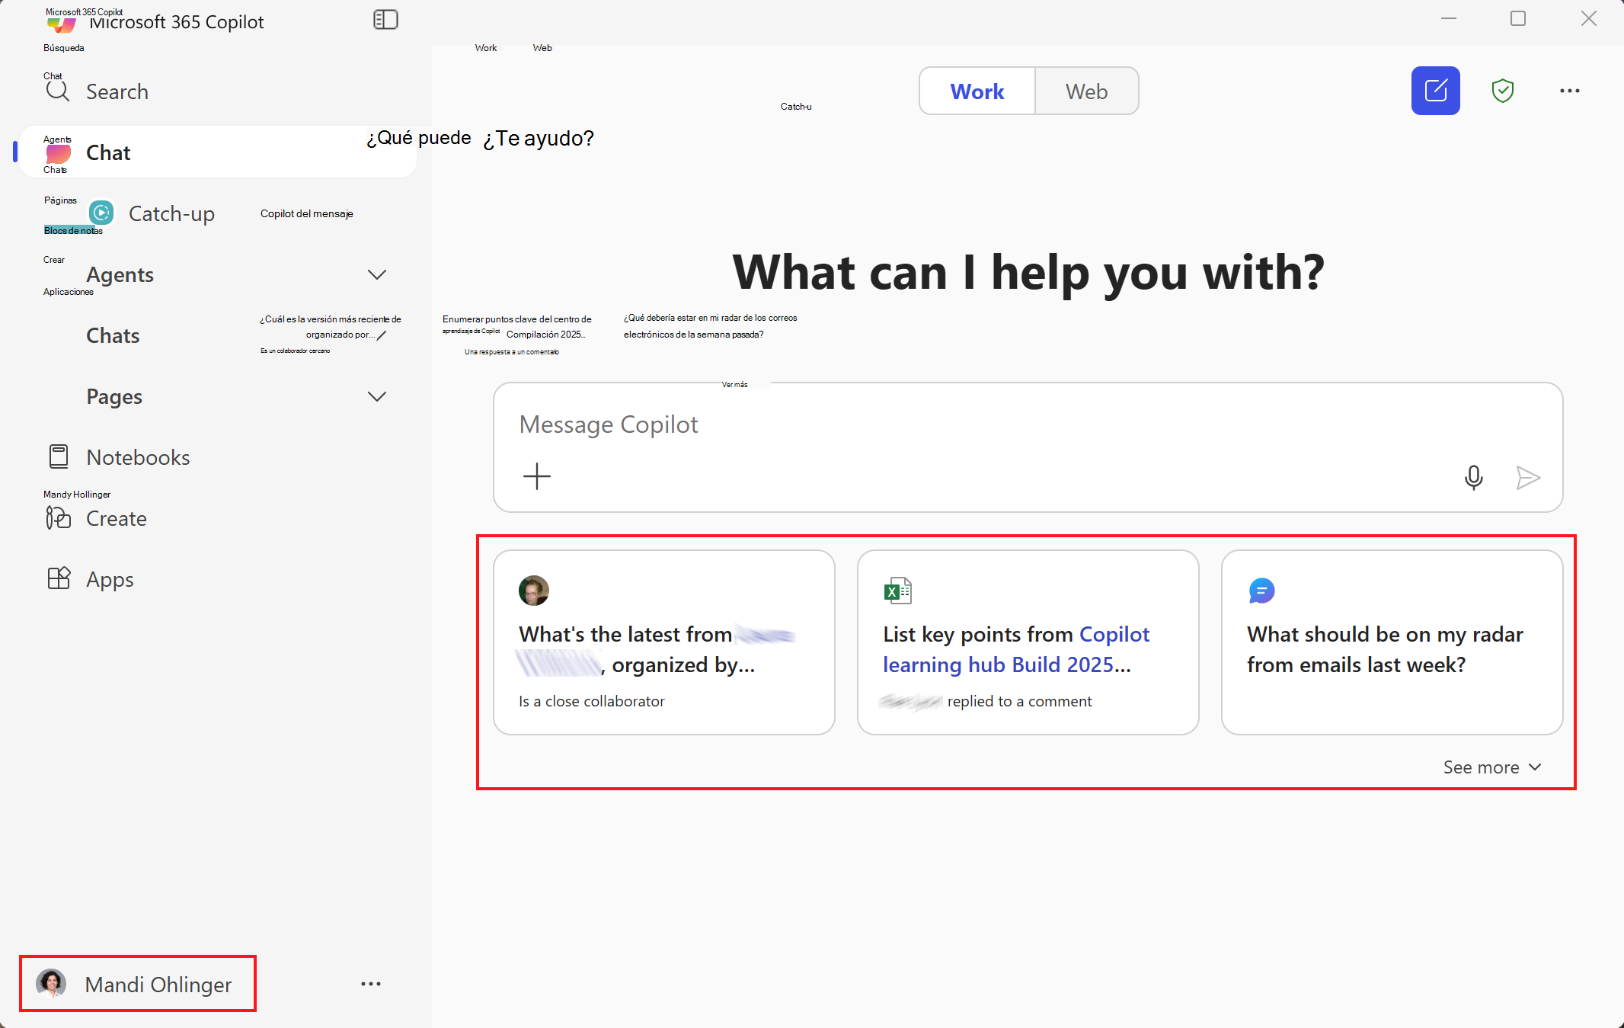Expand See more prompt suggestions
Viewport: 1624px width, 1028px height.
tap(1491, 767)
